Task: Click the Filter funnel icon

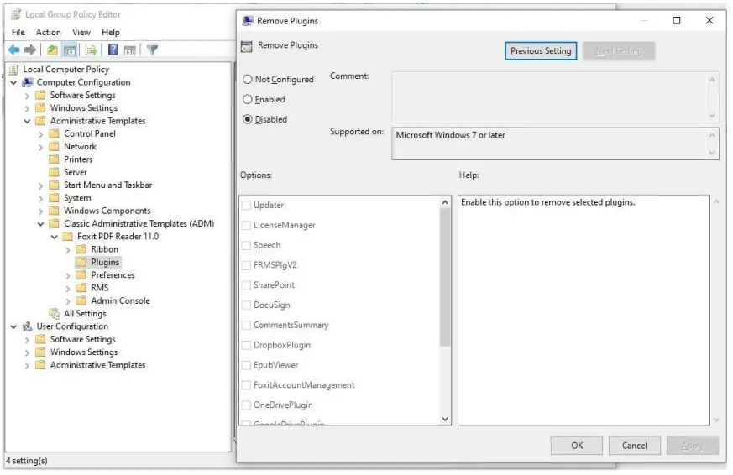Action: 153,50
